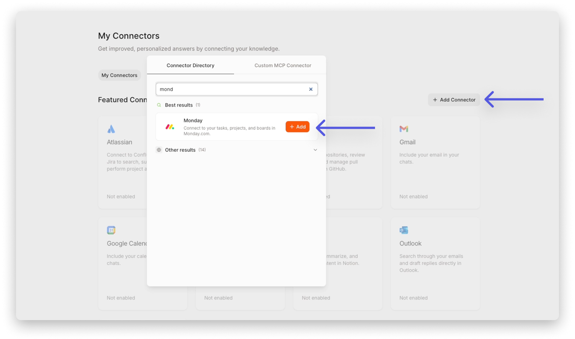
Task: Add the Monday connector
Action: 297,127
